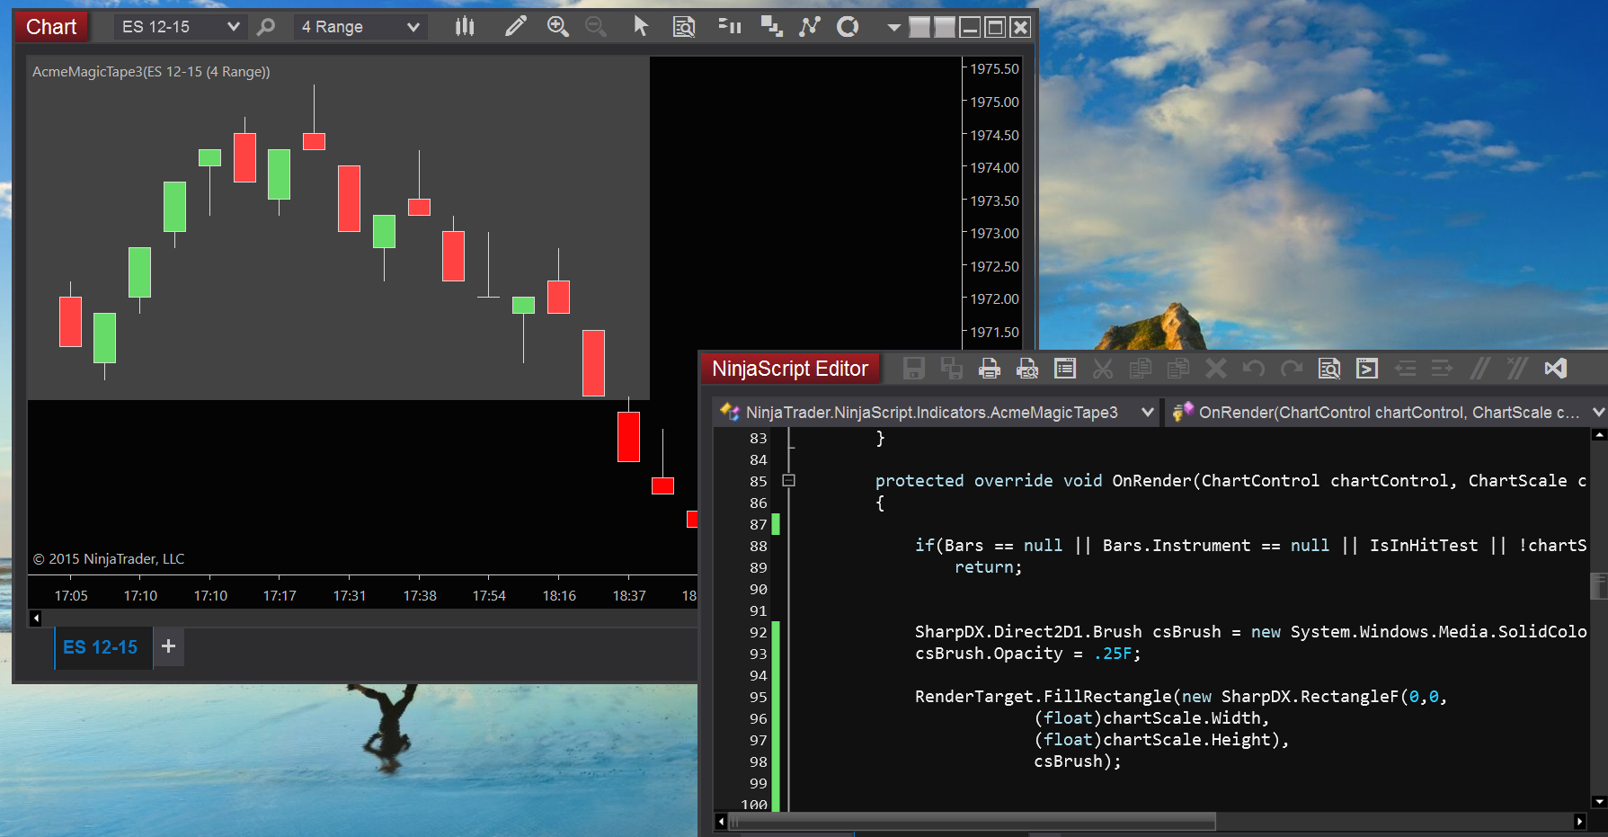1608x837 pixels.
Task: Open instrument search magnifier in Chart window
Action: (266, 27)
